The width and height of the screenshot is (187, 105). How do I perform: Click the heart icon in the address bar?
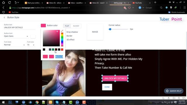tap(129, 8)
